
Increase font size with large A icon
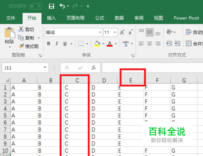click(122, 32)
